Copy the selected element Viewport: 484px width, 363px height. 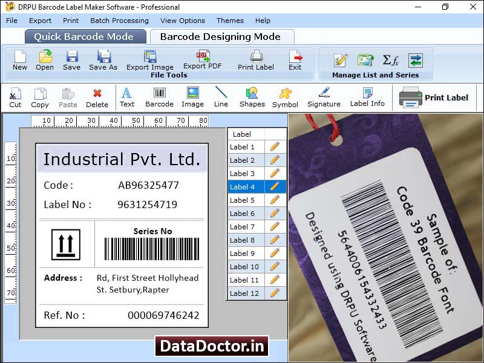(40, 97)
